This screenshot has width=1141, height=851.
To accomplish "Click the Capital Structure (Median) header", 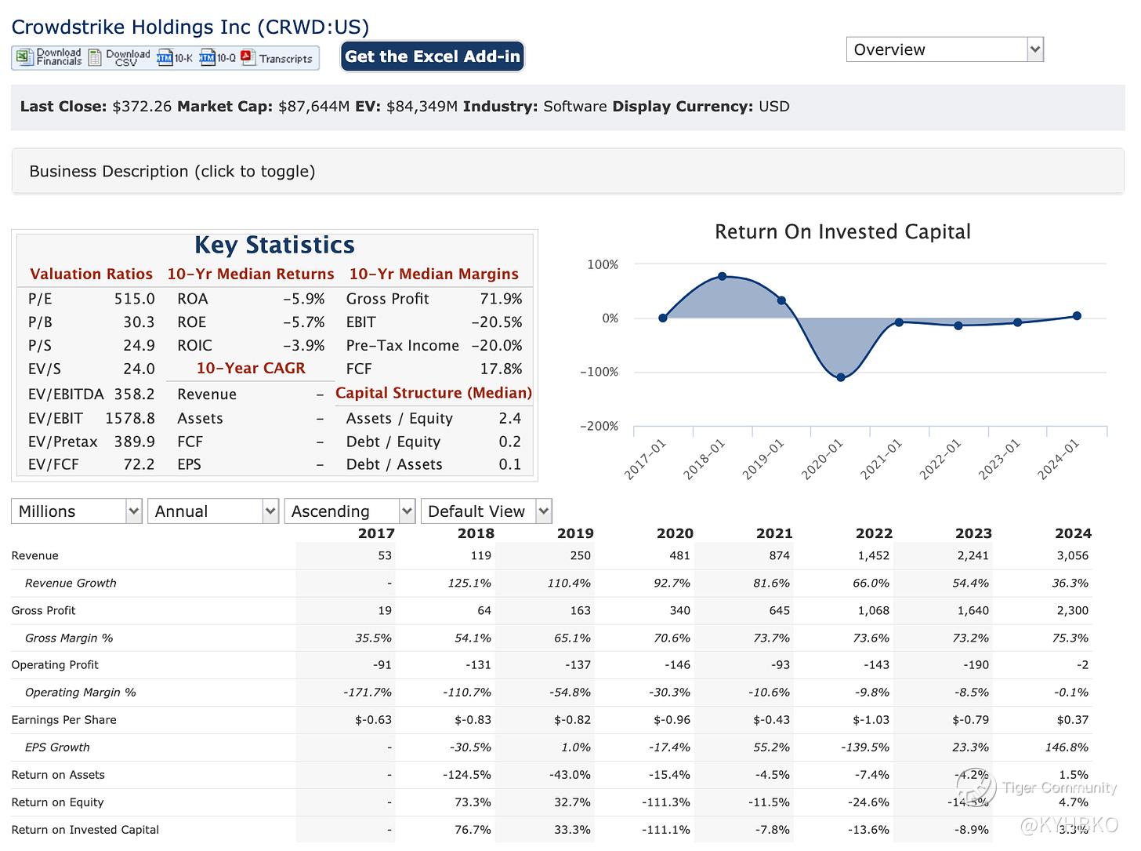I will 433,393.
